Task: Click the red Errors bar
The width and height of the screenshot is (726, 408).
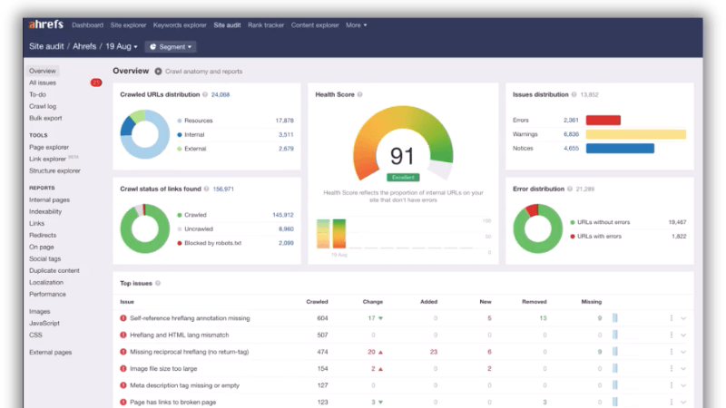Action: pos(603,121)
